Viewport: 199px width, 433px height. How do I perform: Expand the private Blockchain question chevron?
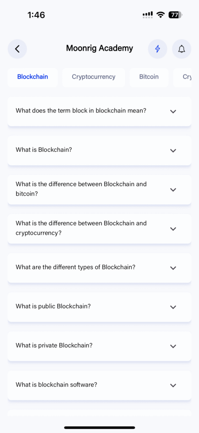173,346
